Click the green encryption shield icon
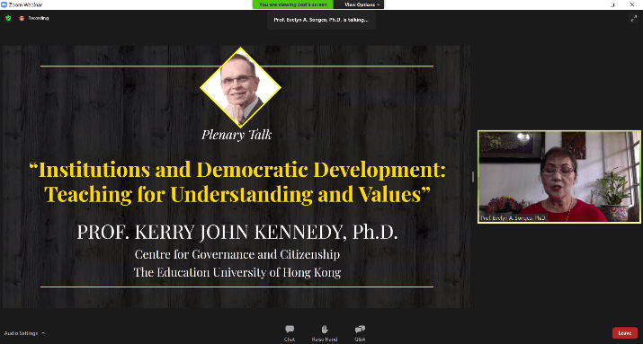The height and width of the screenshot is (344, 643). click(x=8, y=18)
